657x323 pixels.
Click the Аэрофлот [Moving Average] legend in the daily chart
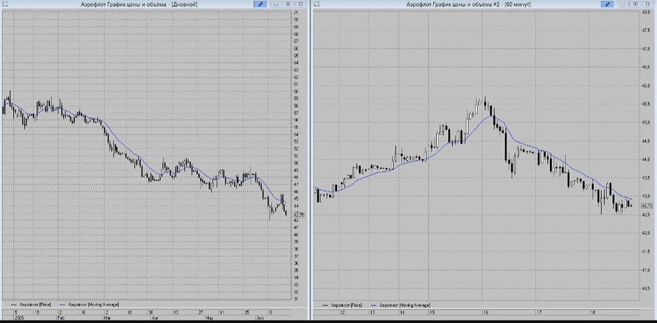[89, 305]
